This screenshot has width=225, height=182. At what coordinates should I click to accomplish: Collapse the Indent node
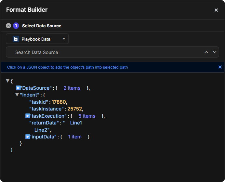tap(17, 95)
